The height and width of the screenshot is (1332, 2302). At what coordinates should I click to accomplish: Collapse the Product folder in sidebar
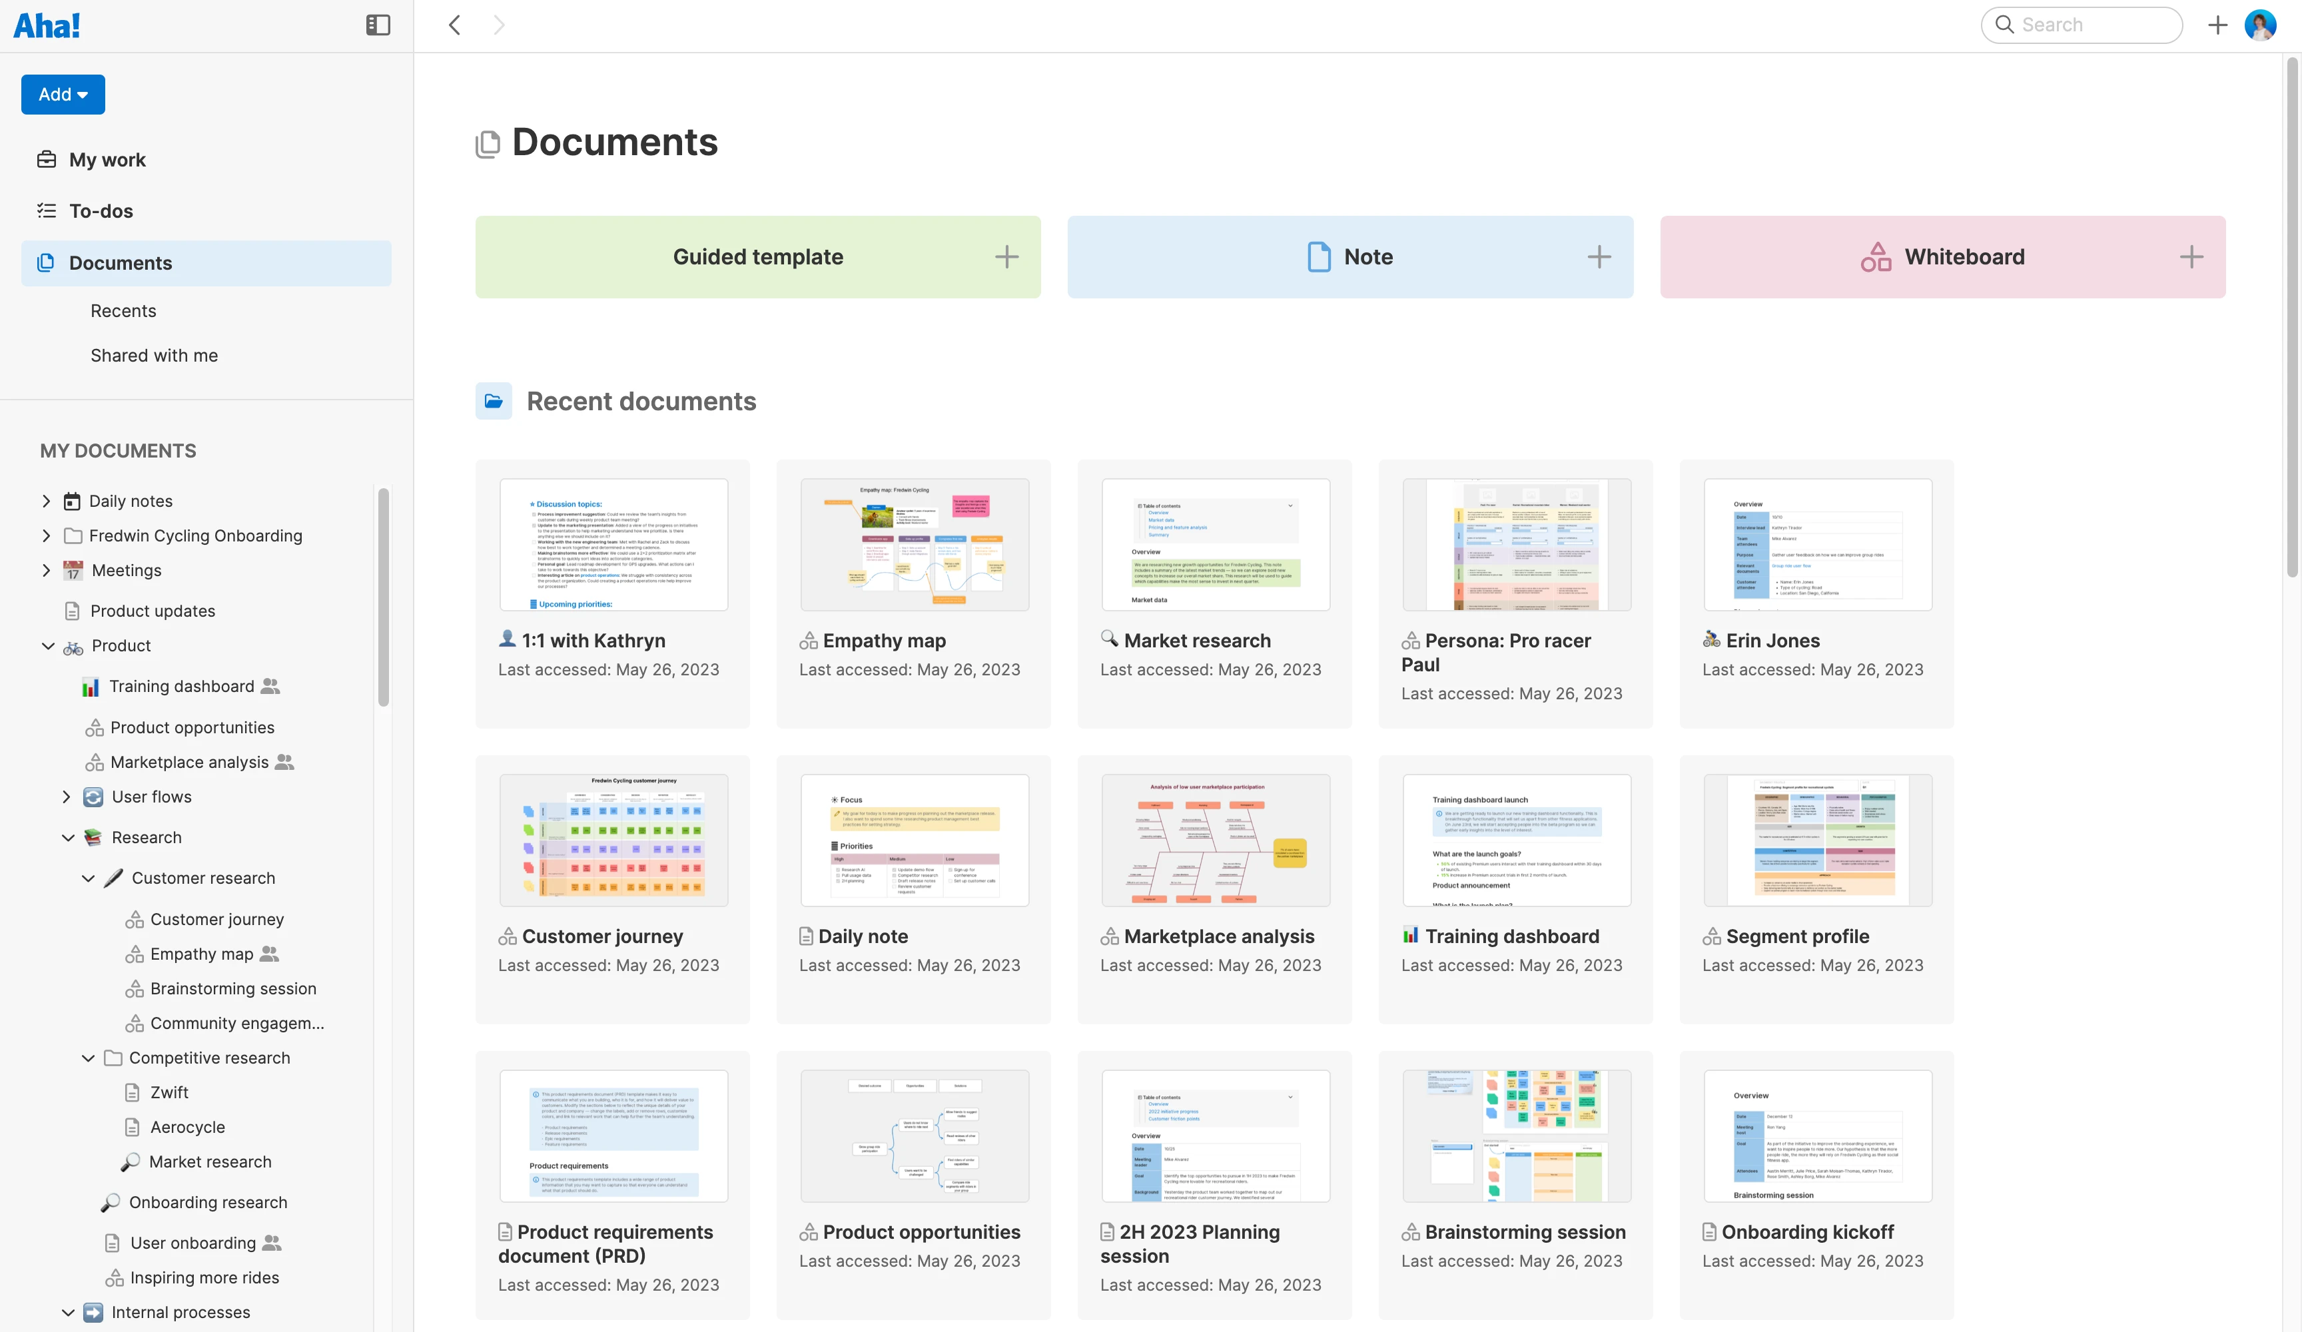coord(47,646)
